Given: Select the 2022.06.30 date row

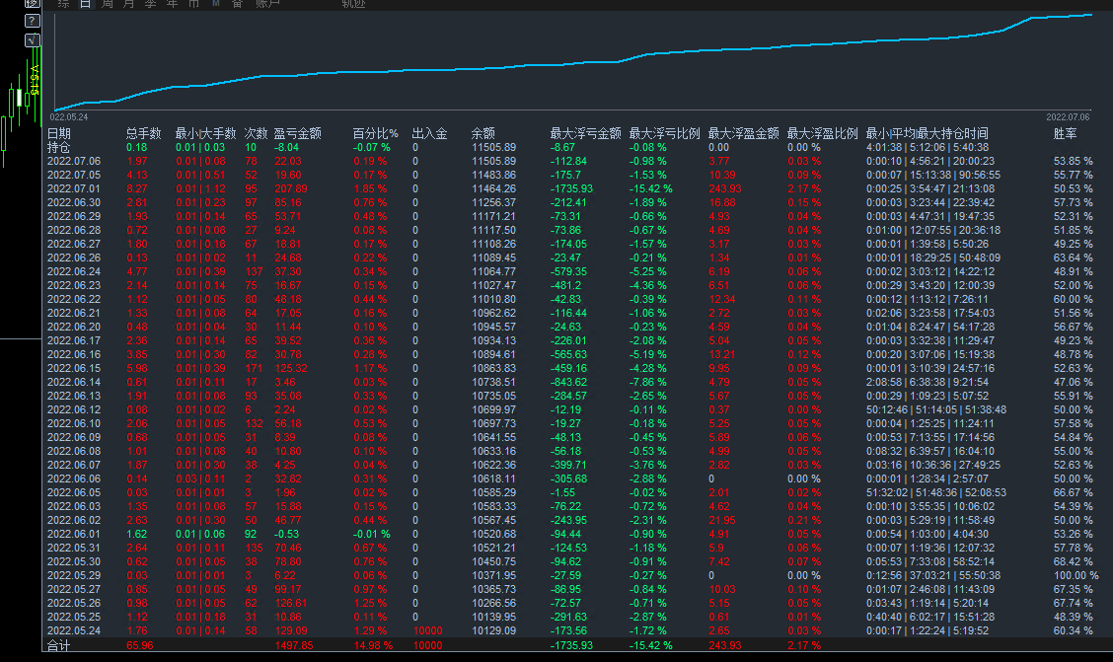Looking at the screenshot, I should pos(74,203).
